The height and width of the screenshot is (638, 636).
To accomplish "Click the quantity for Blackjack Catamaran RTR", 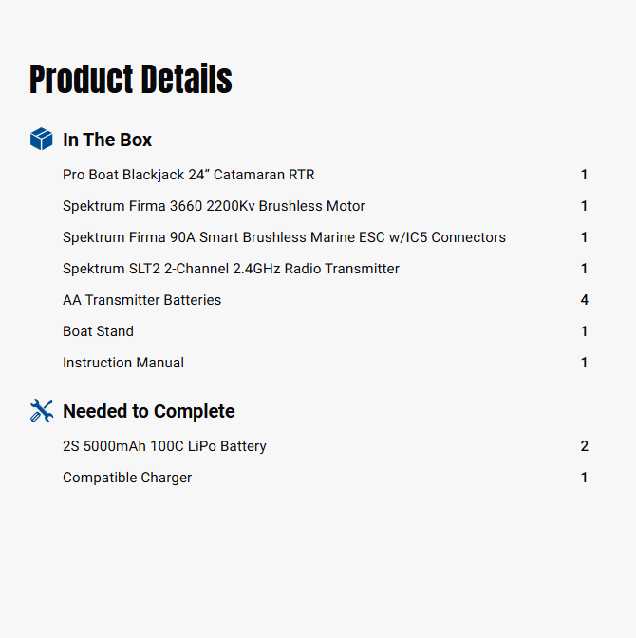I will [x=585, y=175].
